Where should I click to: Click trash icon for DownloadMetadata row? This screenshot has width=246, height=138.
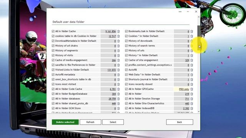[x=118, y=41]
